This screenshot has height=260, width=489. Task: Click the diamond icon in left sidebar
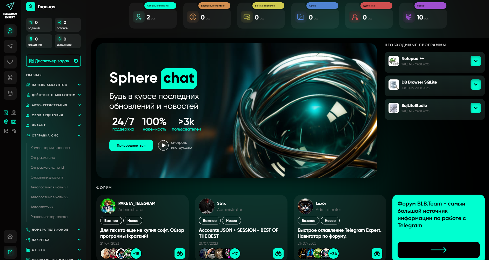click(10, 62)
